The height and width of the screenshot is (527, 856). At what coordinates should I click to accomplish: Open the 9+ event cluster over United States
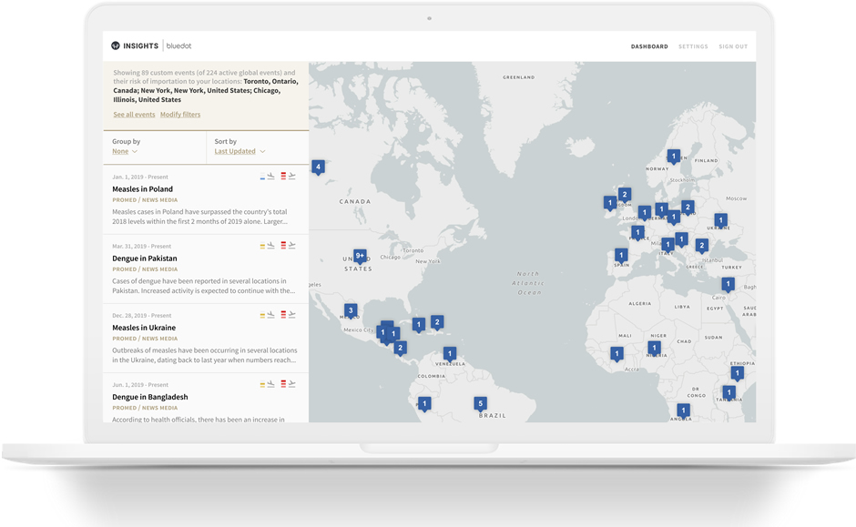(360, 256)
